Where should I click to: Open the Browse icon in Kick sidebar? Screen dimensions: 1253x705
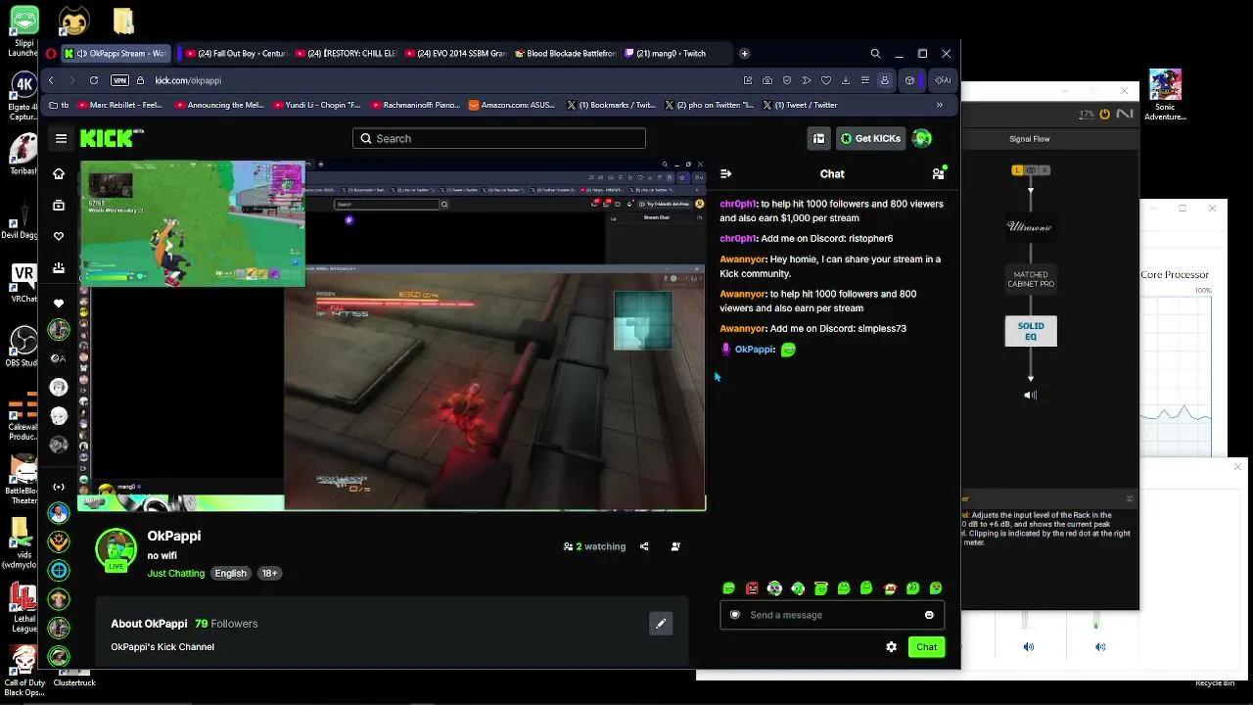coord(59,205)
